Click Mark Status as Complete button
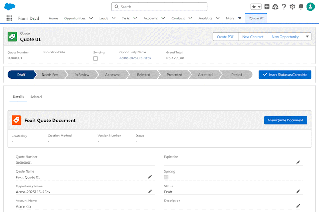 pyautogui.click(x=285, y=75)
